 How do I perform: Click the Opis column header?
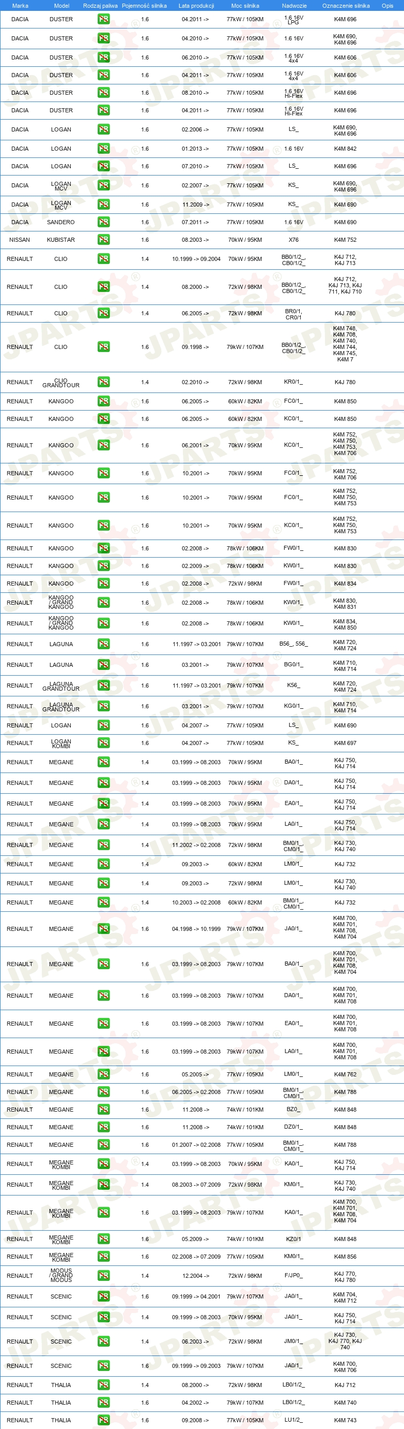tap(387, 6)
